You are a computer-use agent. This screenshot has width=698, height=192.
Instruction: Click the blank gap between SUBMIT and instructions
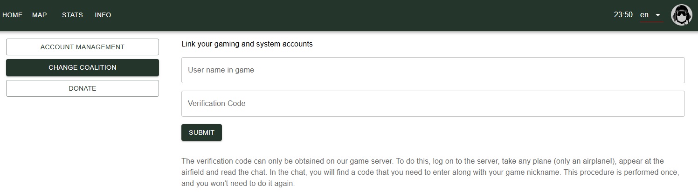[x=326, y=148]
